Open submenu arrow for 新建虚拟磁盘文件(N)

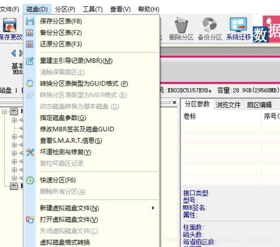click(153, 208)
